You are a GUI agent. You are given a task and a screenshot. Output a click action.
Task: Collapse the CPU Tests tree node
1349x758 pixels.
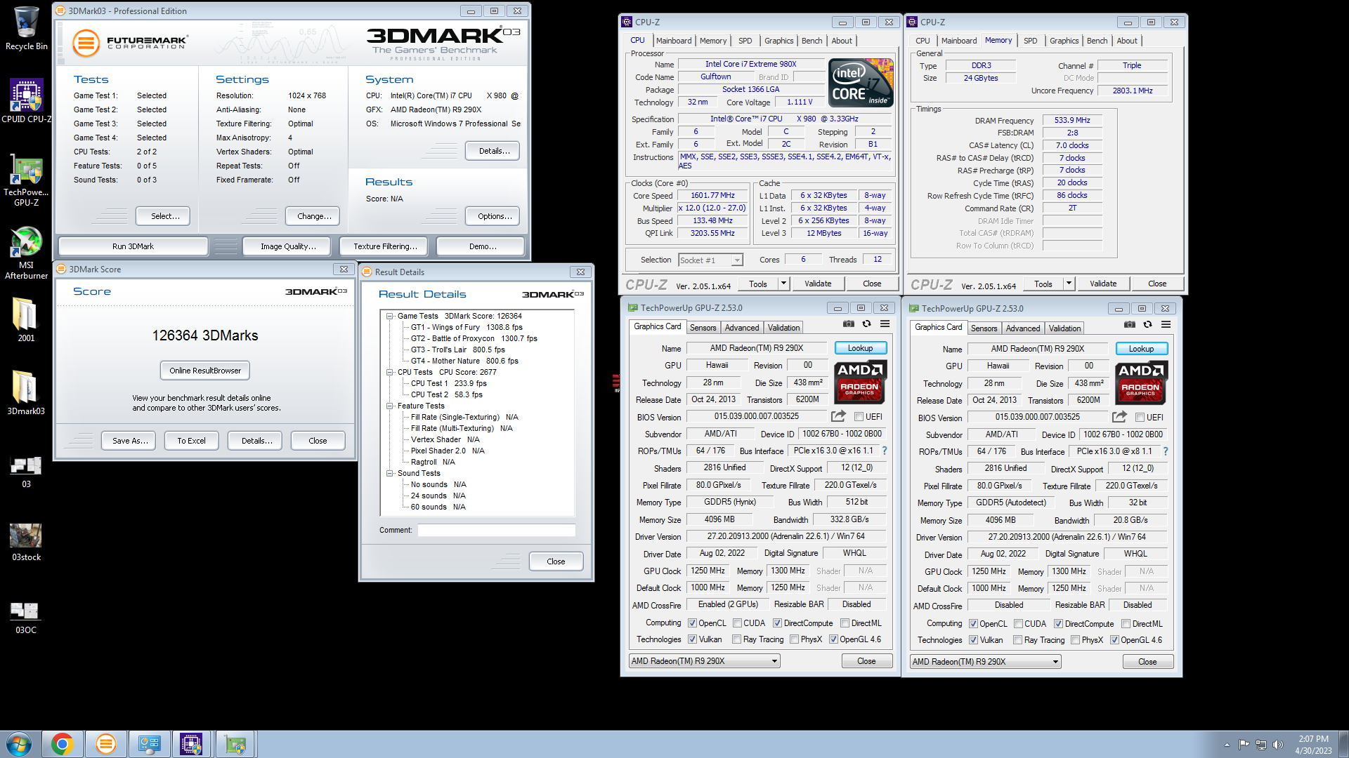coord(389,372)
